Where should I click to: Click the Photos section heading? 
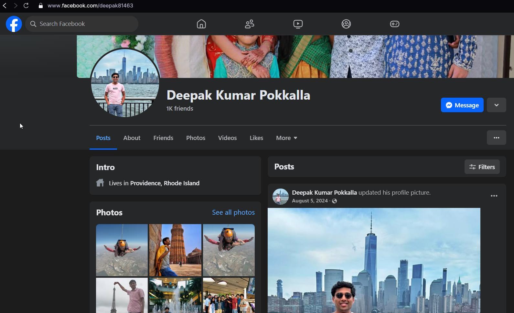point(109,213)
